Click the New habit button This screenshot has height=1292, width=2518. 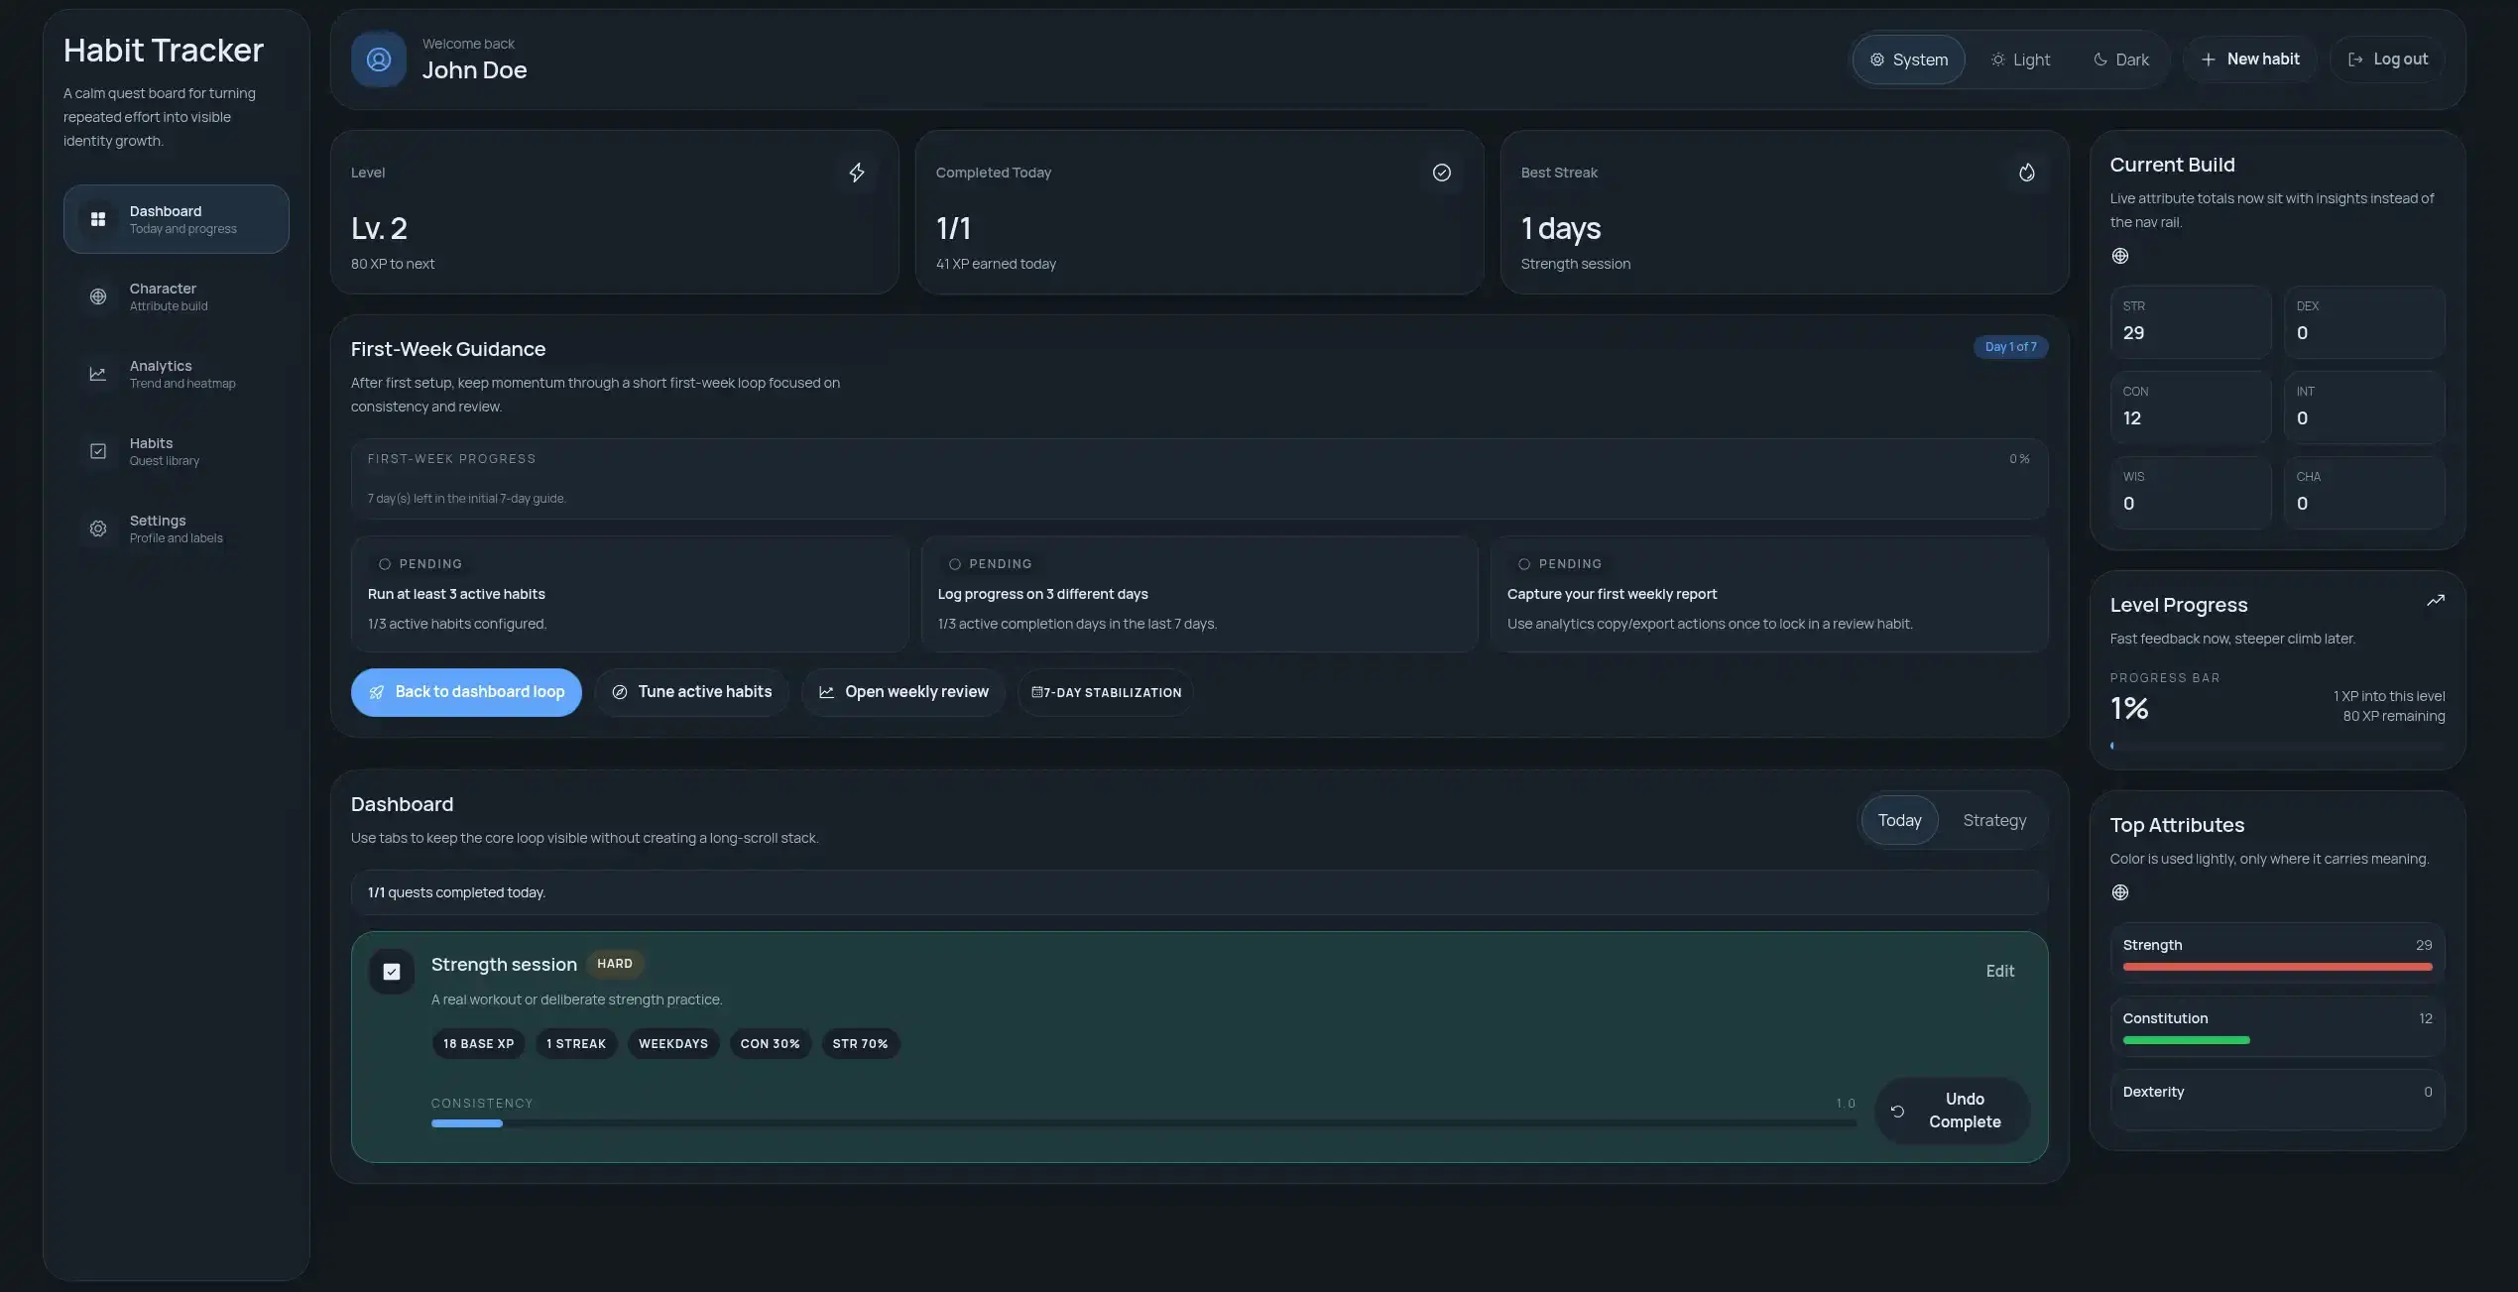click(x=2249, y=59)
